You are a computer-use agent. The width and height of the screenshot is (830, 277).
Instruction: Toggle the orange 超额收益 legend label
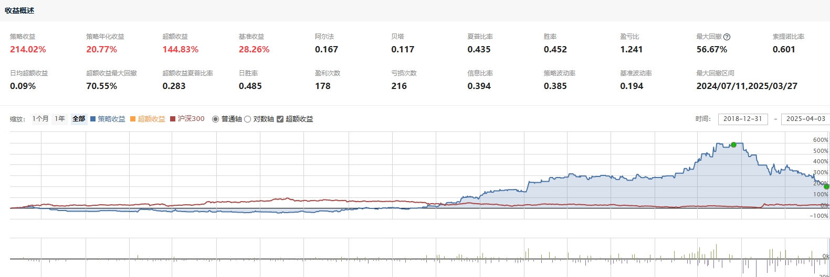(151, 119)
